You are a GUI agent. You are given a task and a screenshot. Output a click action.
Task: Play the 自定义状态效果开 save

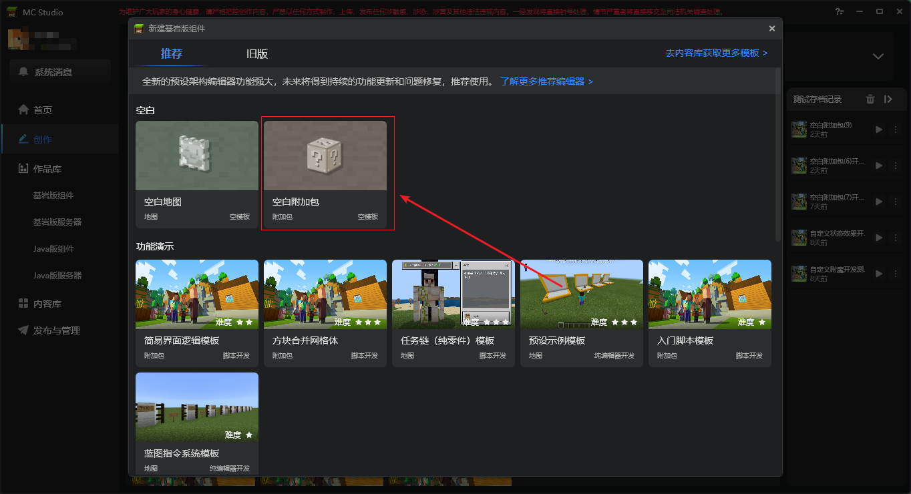click(879, 238)
